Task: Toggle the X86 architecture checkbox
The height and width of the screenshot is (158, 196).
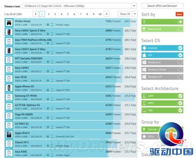Action: click(180, 110)
